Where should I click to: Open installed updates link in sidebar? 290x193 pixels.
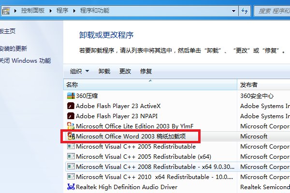(14, 49)
